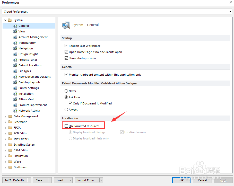This screenshot has height=186, width=234.
Task: Click the Account Management page icon
Action: click(x=15, y=37)
